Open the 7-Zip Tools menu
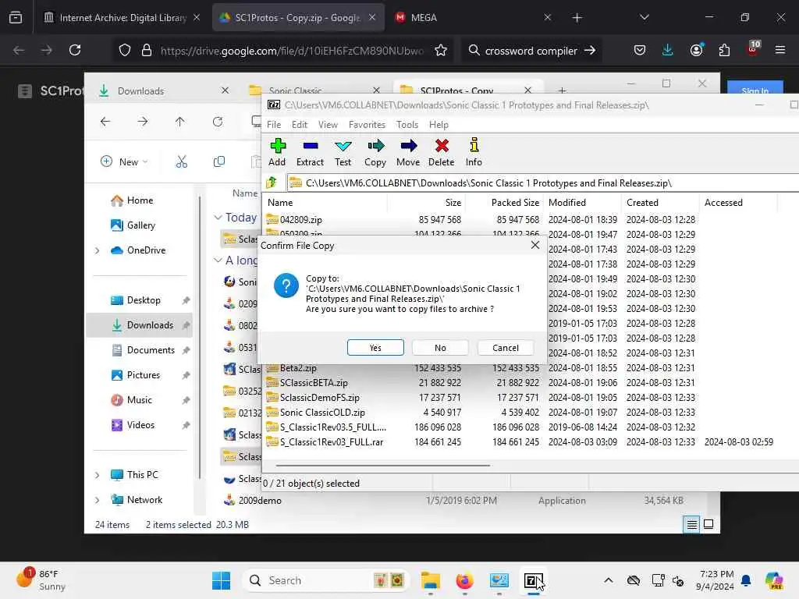799x599 pixels. (x=407, y=124)
